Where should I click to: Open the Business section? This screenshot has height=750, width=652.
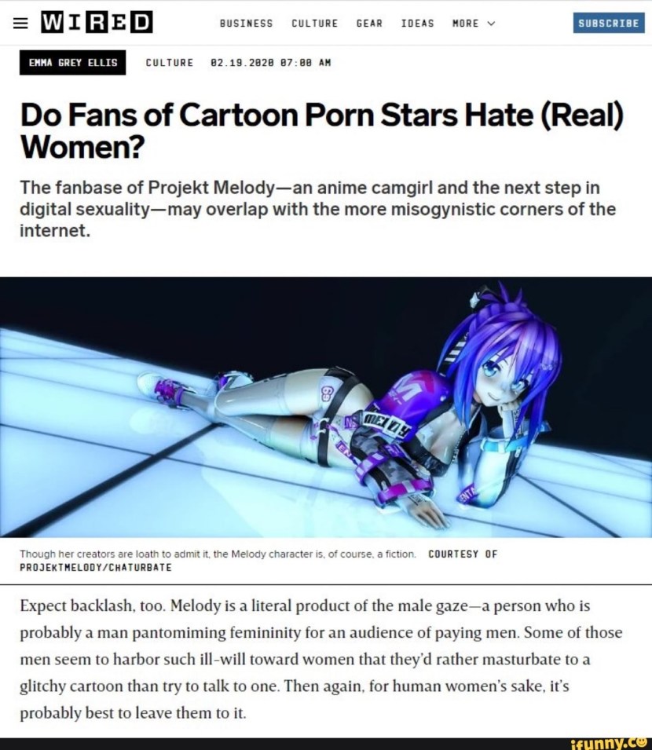click(247, 24)
